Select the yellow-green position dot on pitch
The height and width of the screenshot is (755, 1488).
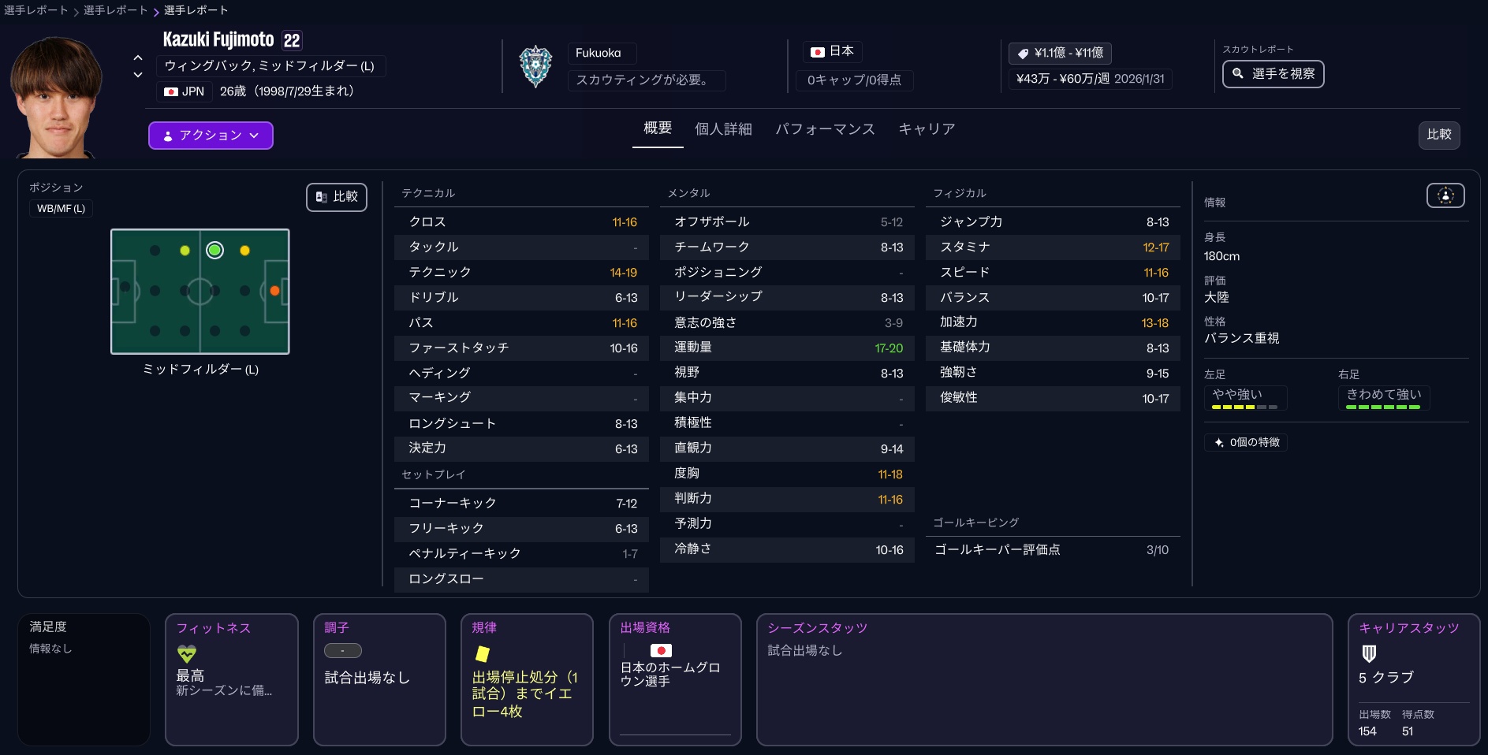click(185, 251)
